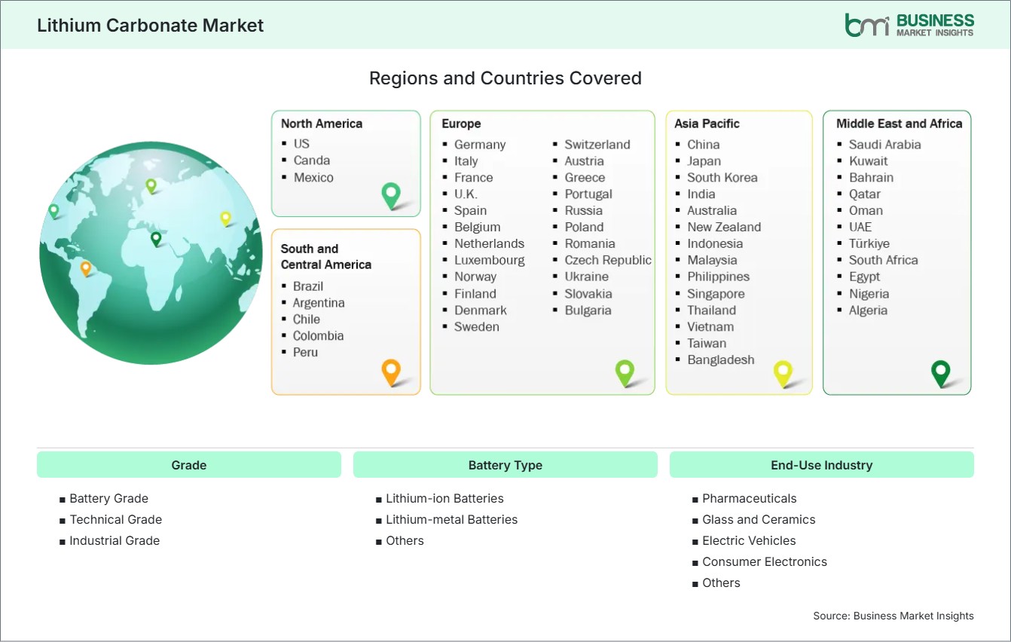1011x642 pixels.
Task: Click the green pin in the North America card
Action: [391, 195]
